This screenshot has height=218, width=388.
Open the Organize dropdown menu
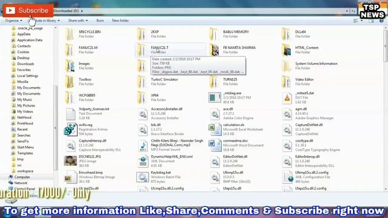13,21
